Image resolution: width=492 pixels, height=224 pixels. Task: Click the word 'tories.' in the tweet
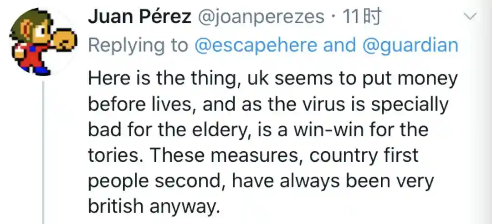click(116, 156)
